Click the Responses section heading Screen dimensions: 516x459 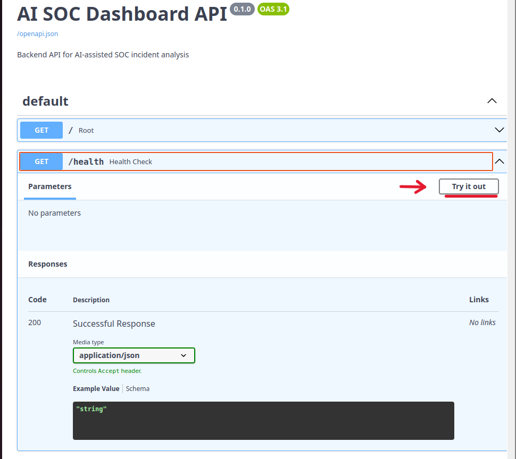(48, 264)
